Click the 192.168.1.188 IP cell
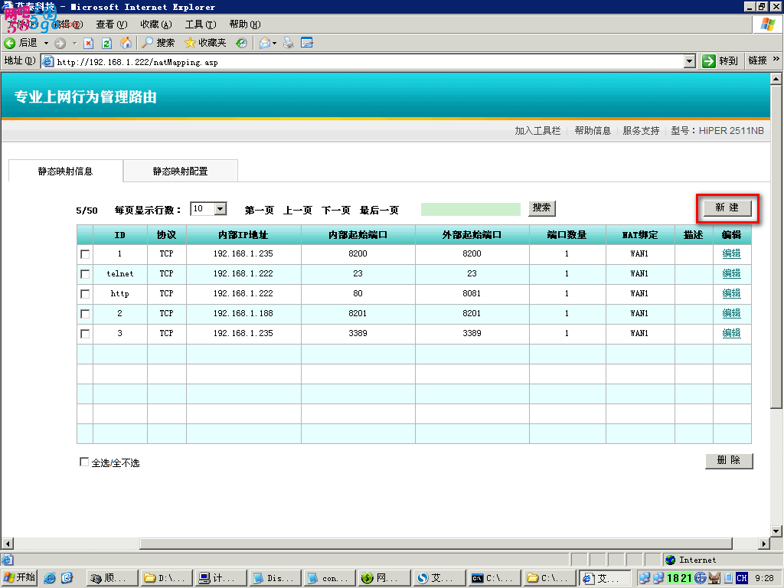The image size is (784, 588). [243, 313]
